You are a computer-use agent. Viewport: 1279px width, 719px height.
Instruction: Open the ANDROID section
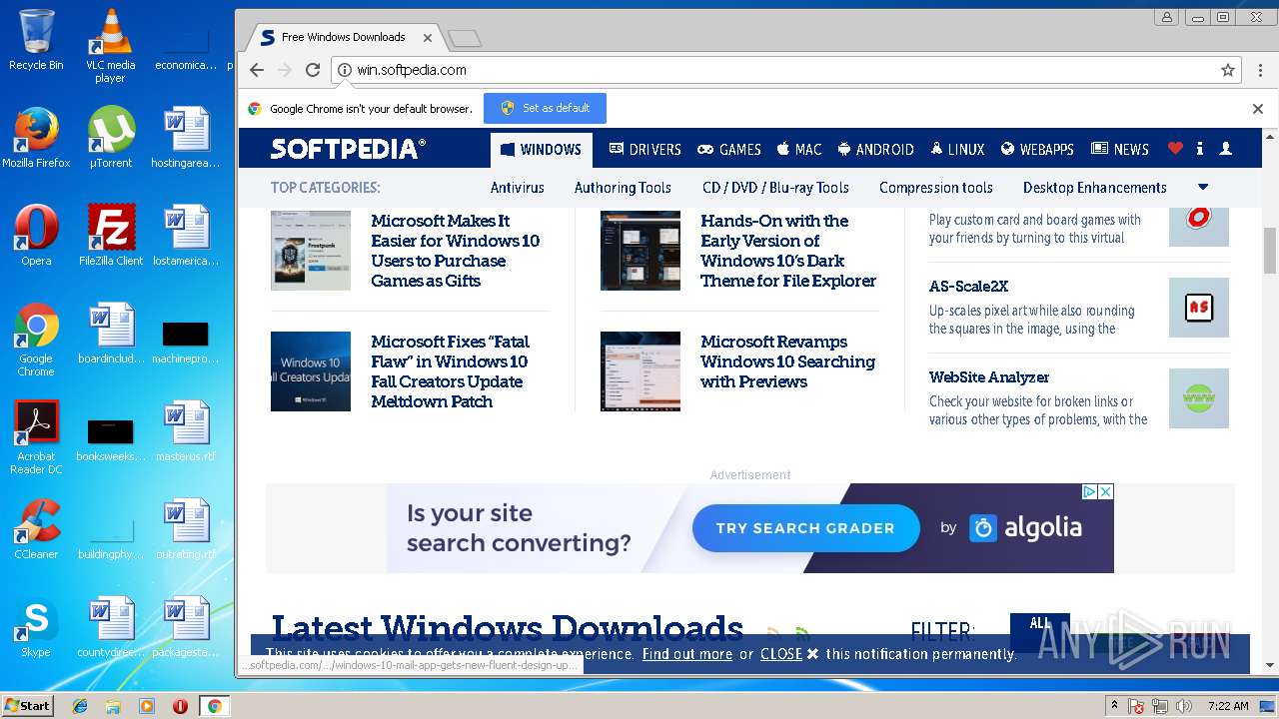pyautogui.click(x=875, y=149)
